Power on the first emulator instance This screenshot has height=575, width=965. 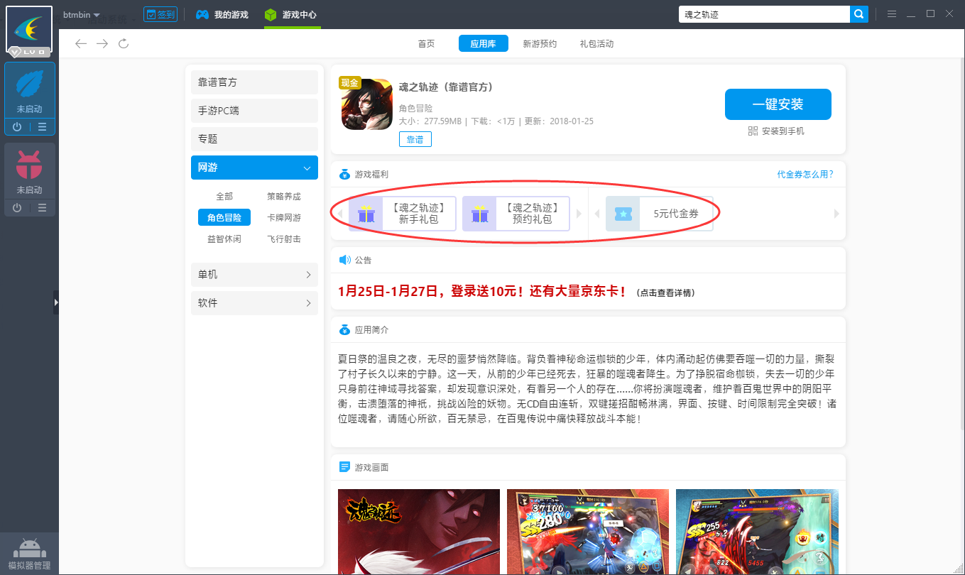[17, 127]
